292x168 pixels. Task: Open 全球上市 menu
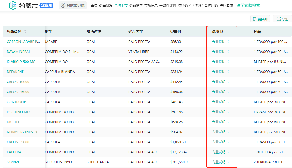121,5
